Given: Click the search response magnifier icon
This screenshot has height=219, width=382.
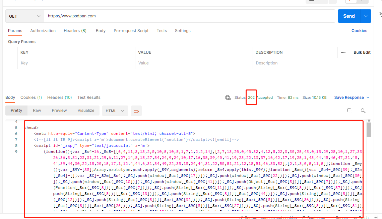Looking at the screenshot, I should click(363, 111).
